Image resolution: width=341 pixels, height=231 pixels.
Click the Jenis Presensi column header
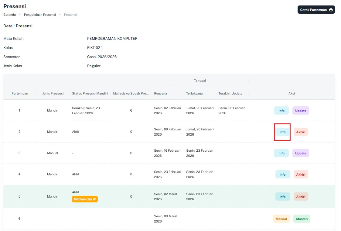(53, 93)
